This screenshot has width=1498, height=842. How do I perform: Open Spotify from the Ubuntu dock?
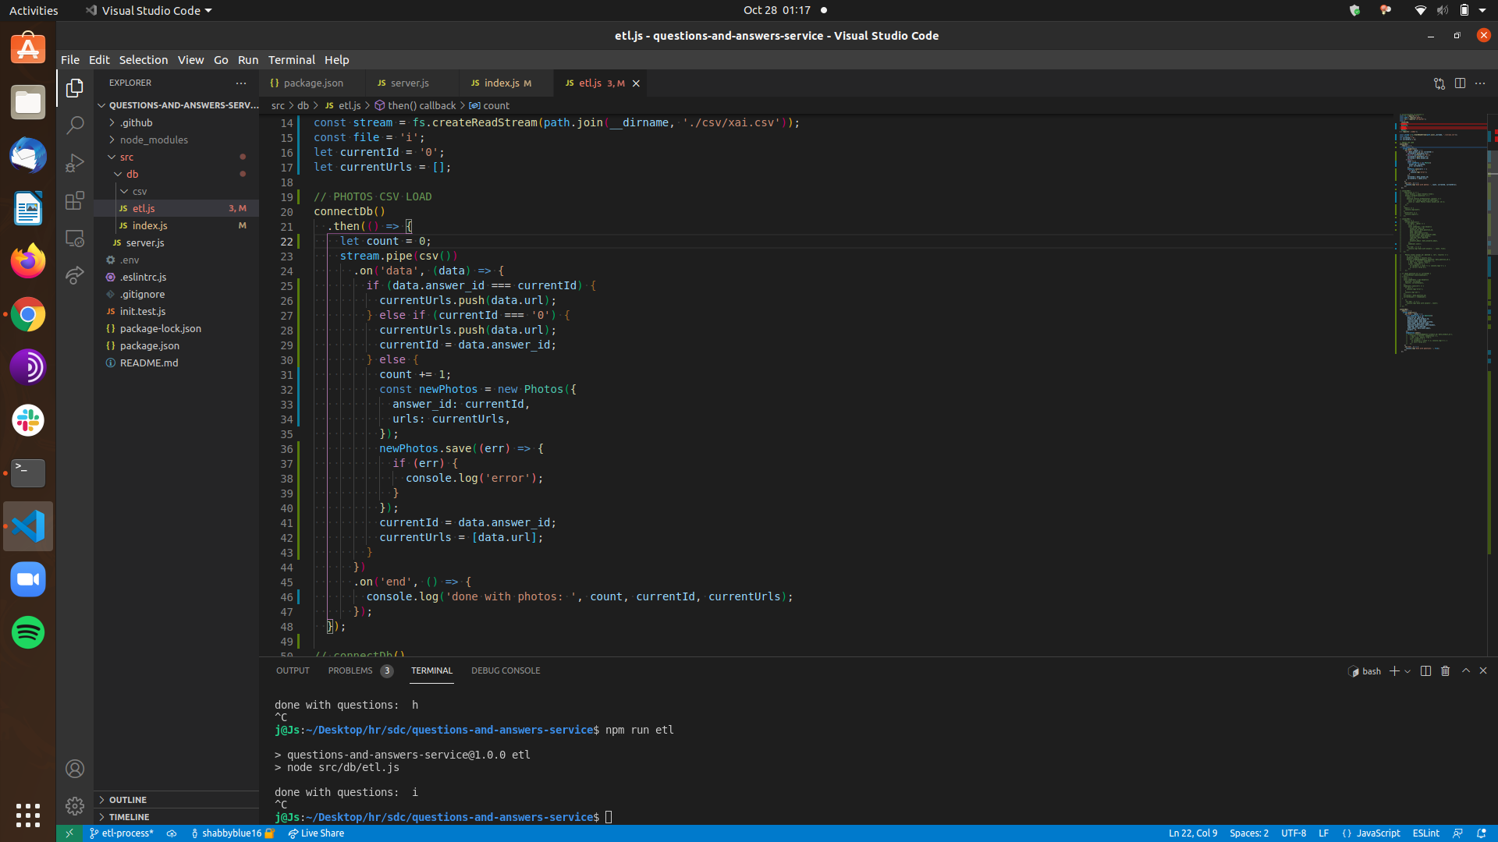click(x=28, y=632)
